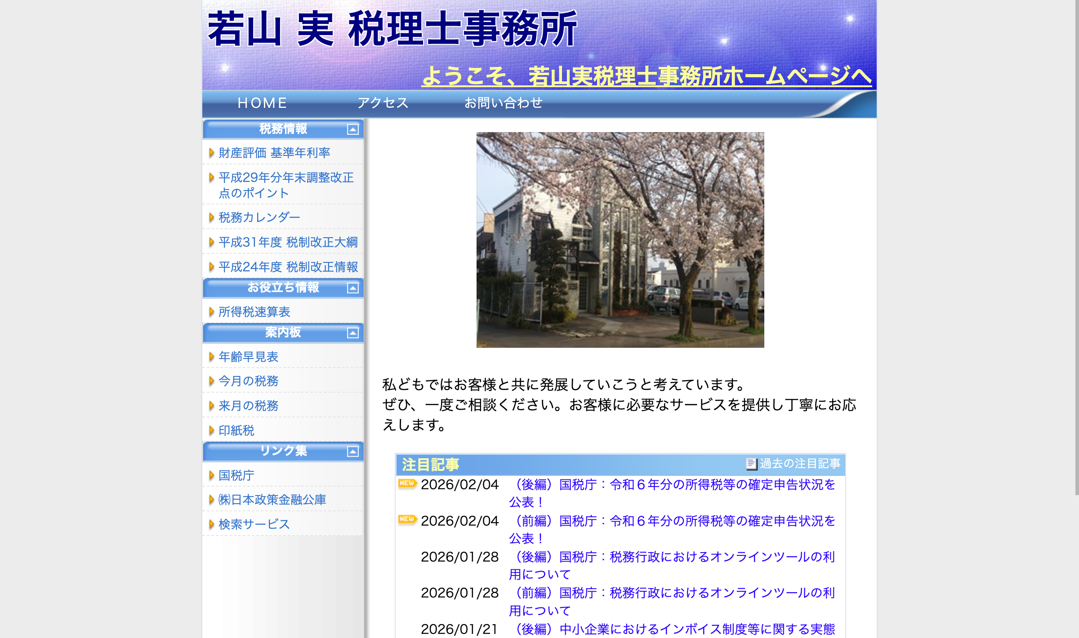Go to the アクセス navigation tab
This screenshot has height=638, width=1079.
coord(383,103)
